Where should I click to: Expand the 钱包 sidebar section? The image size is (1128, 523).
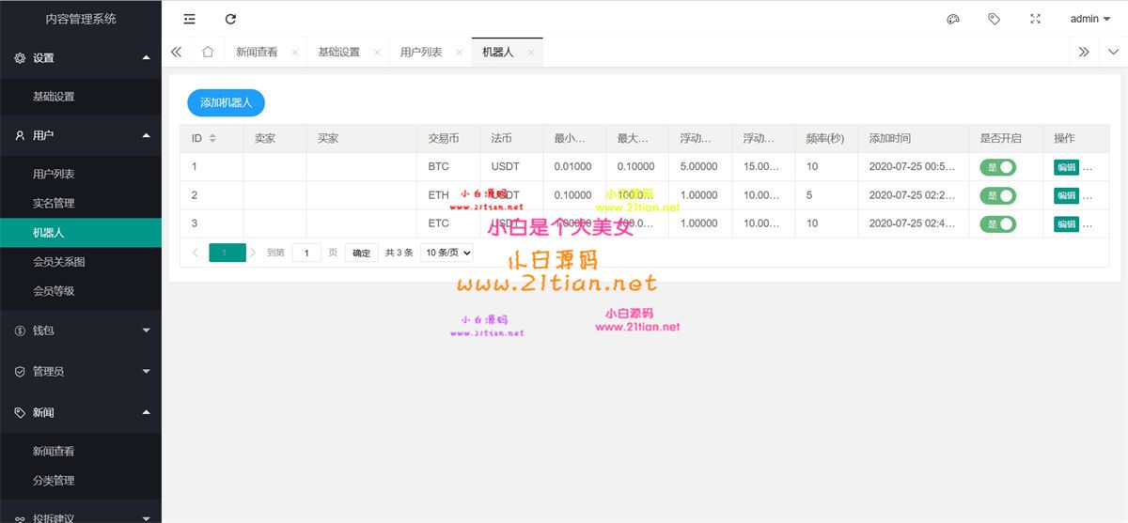point(81,331)
